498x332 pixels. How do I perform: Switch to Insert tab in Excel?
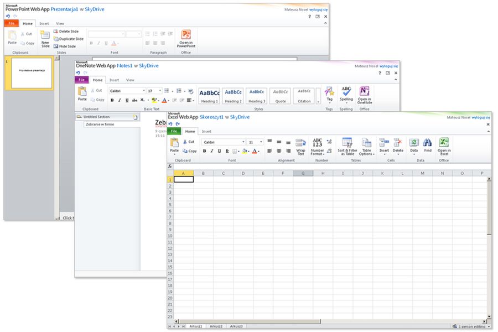[x=206, y=131]
